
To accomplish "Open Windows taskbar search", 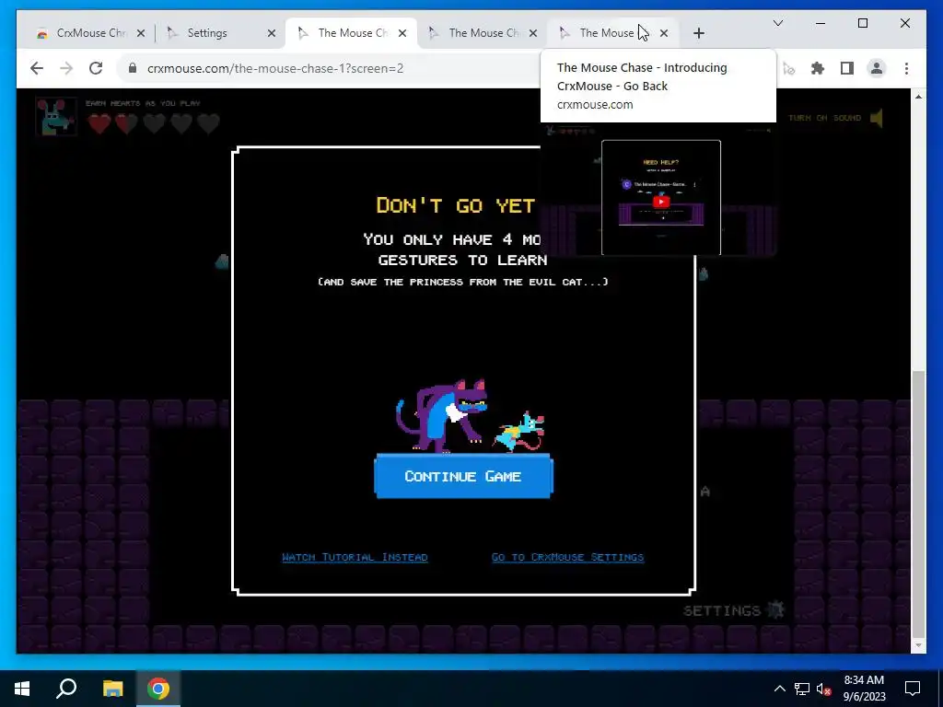I will (x=66, y=689).
